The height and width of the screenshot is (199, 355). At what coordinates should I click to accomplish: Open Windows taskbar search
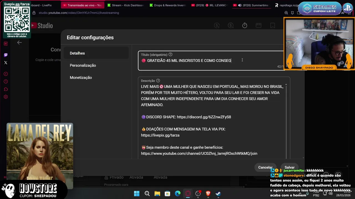[x=147, y=194]
